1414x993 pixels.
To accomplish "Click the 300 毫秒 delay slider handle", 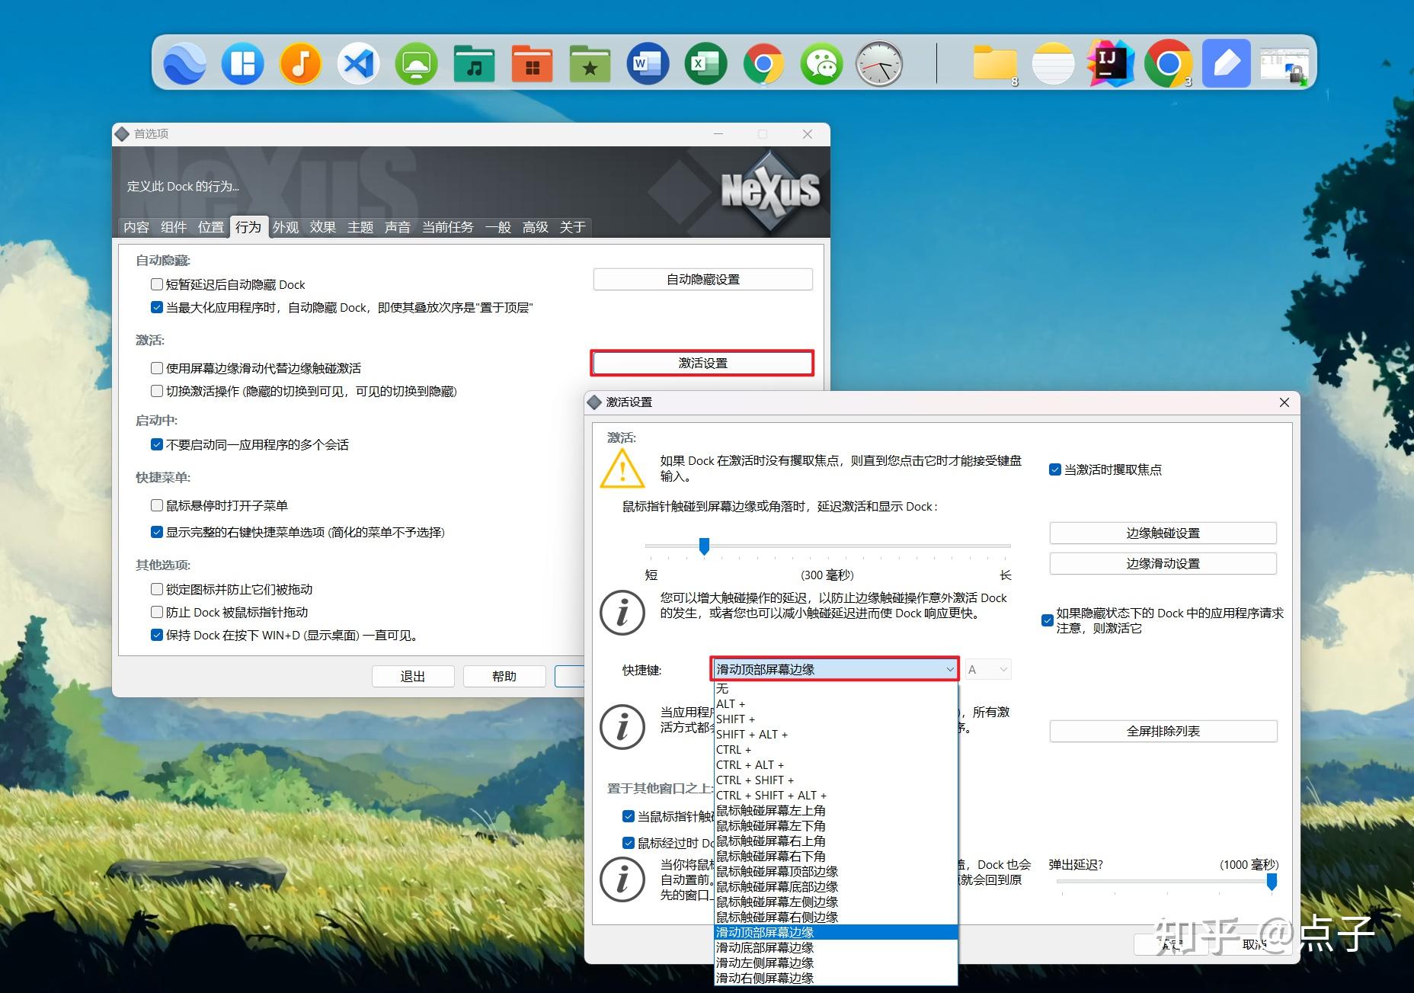I will (x=705, y=546).
